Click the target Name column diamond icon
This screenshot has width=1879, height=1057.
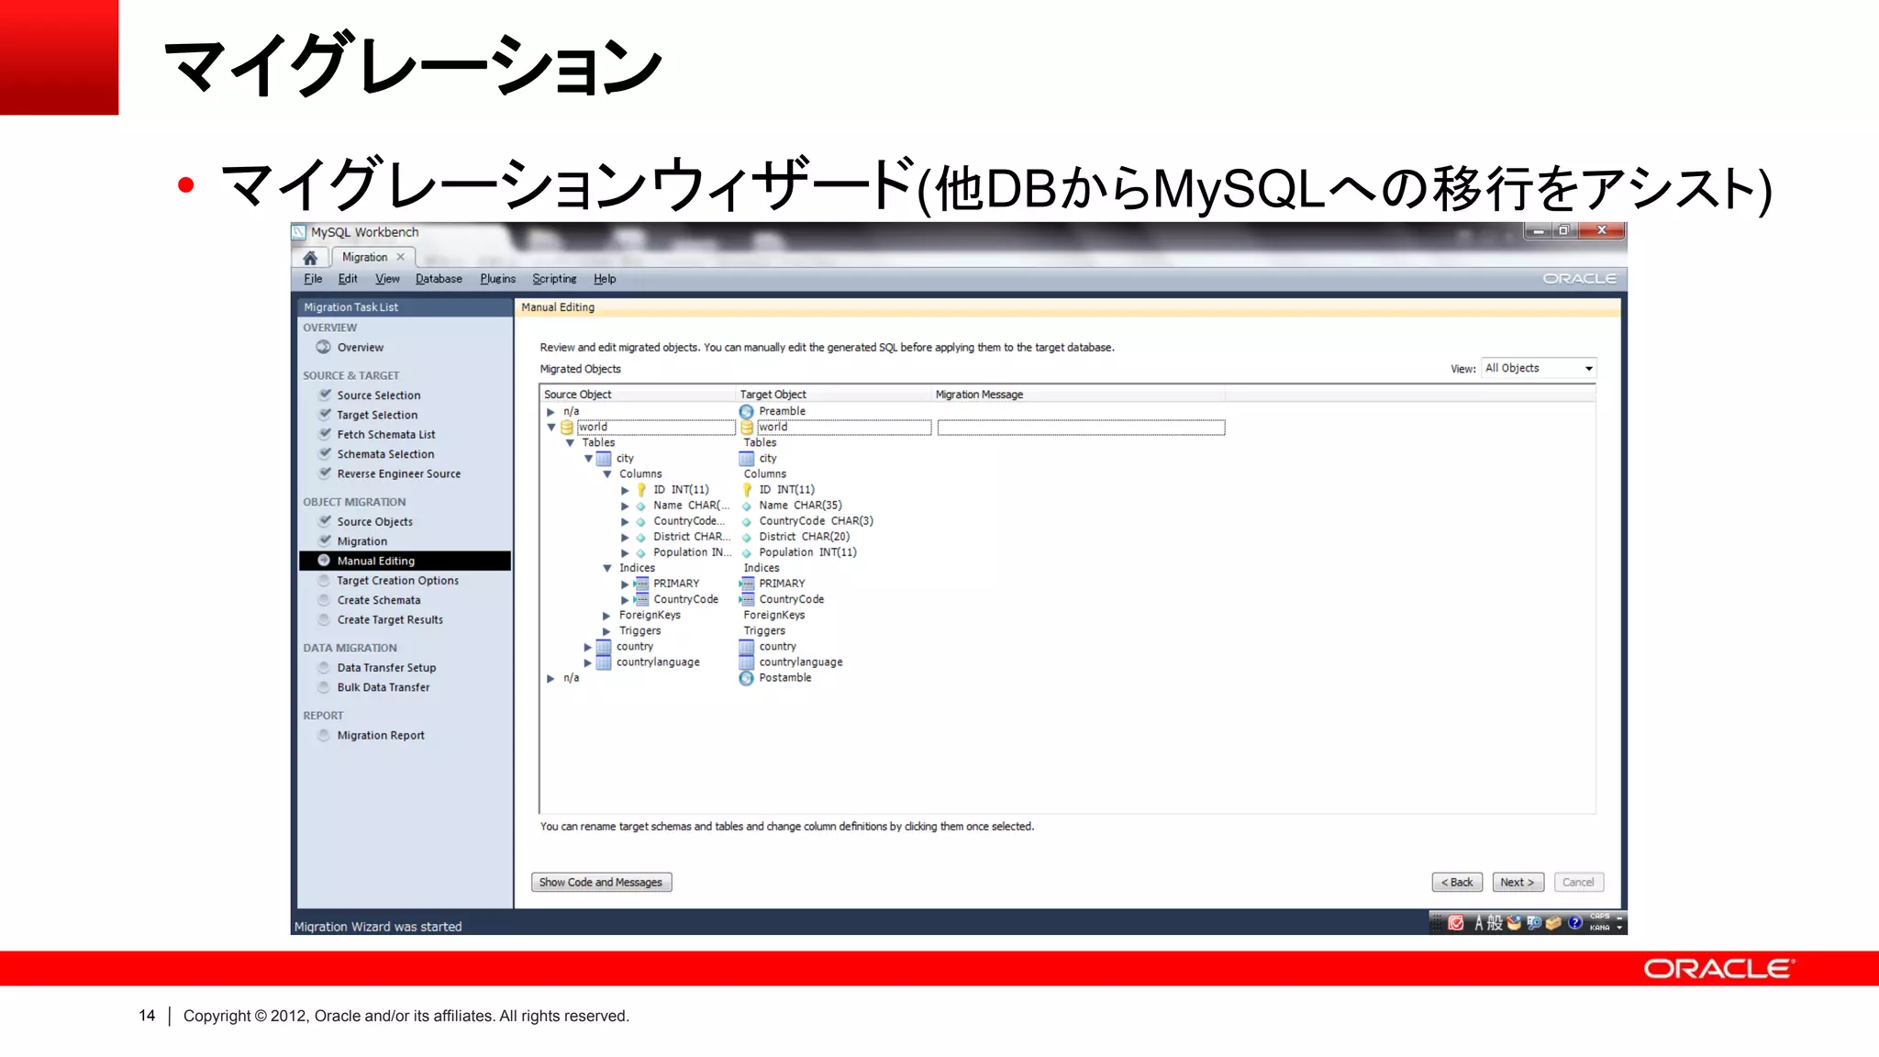click(747, 506)
